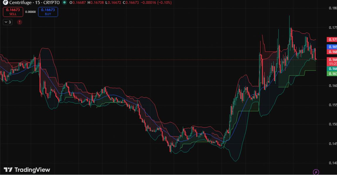The width and height of the screenshot is (337, 175).
Task: Click the red exclamation warning icon
Action: point(19,22)
